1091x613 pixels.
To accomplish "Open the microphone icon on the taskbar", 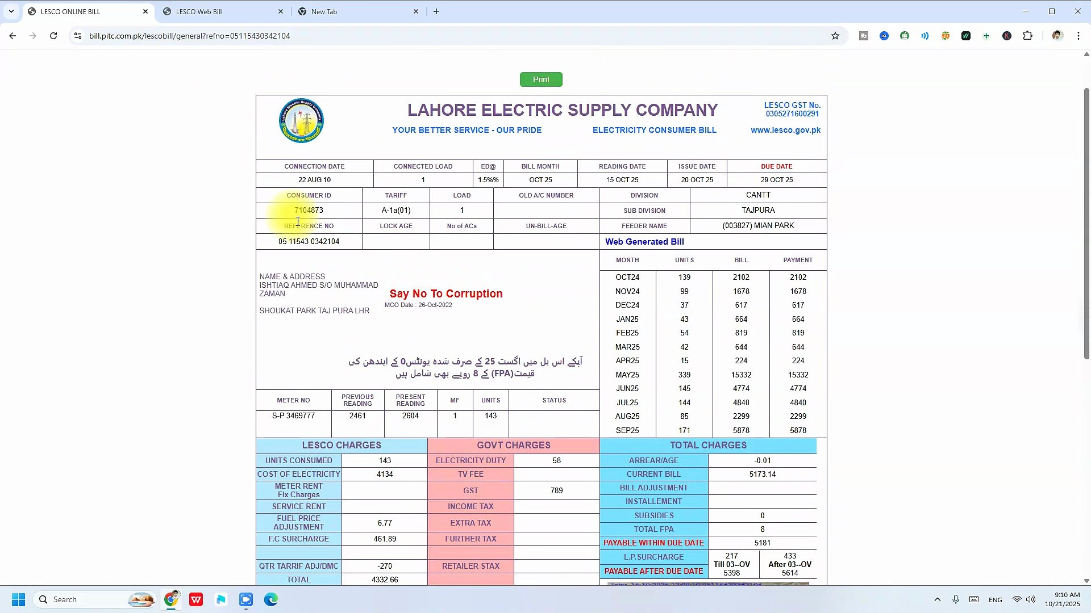I will (955, 599).
